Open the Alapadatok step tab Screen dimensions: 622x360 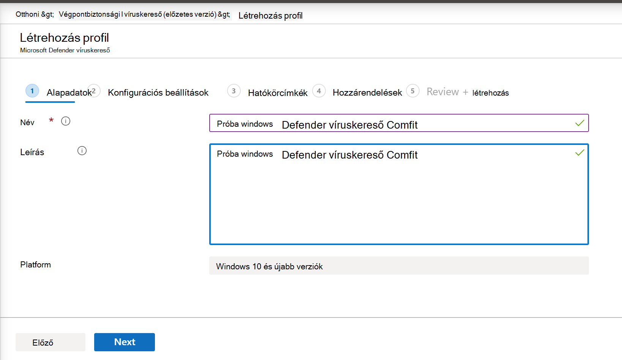point(58,92)
